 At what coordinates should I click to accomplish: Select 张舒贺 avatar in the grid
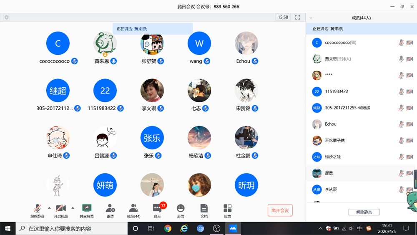(x=152, y=44)
